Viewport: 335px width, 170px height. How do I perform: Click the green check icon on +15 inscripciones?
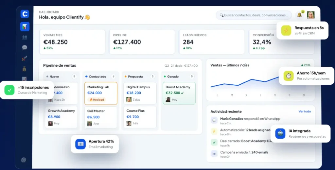(9, 90)
